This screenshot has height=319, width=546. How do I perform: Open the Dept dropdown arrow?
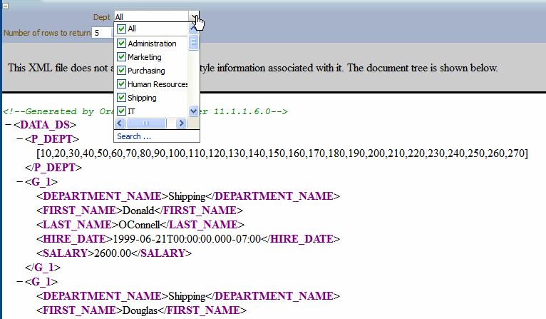pyautogui.click(x=194, y=16)
